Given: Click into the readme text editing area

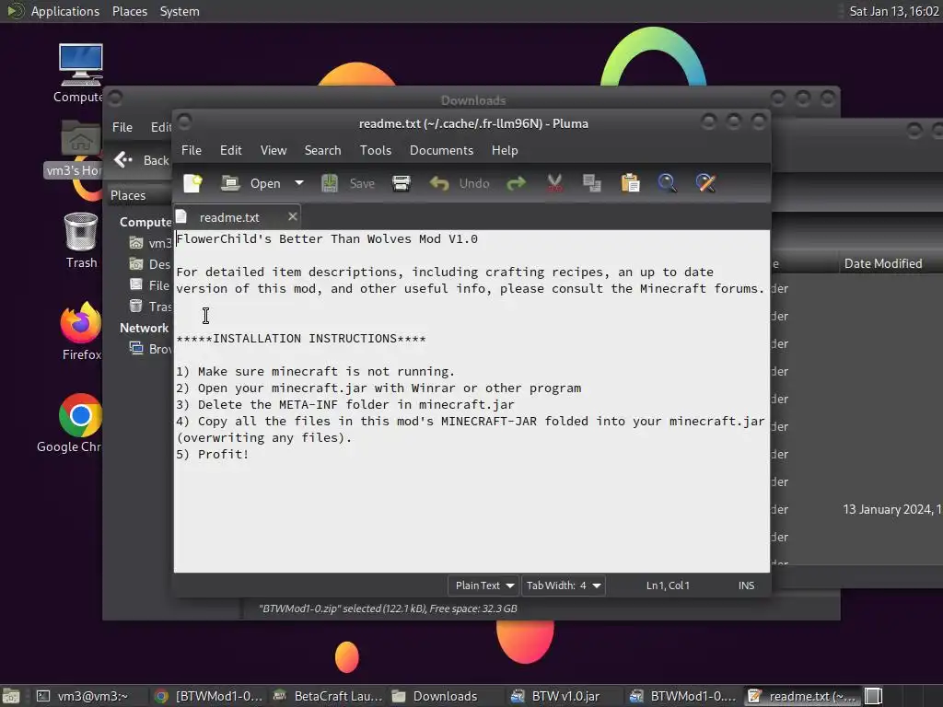Looking at the screenshot, I should pos(471,401).
